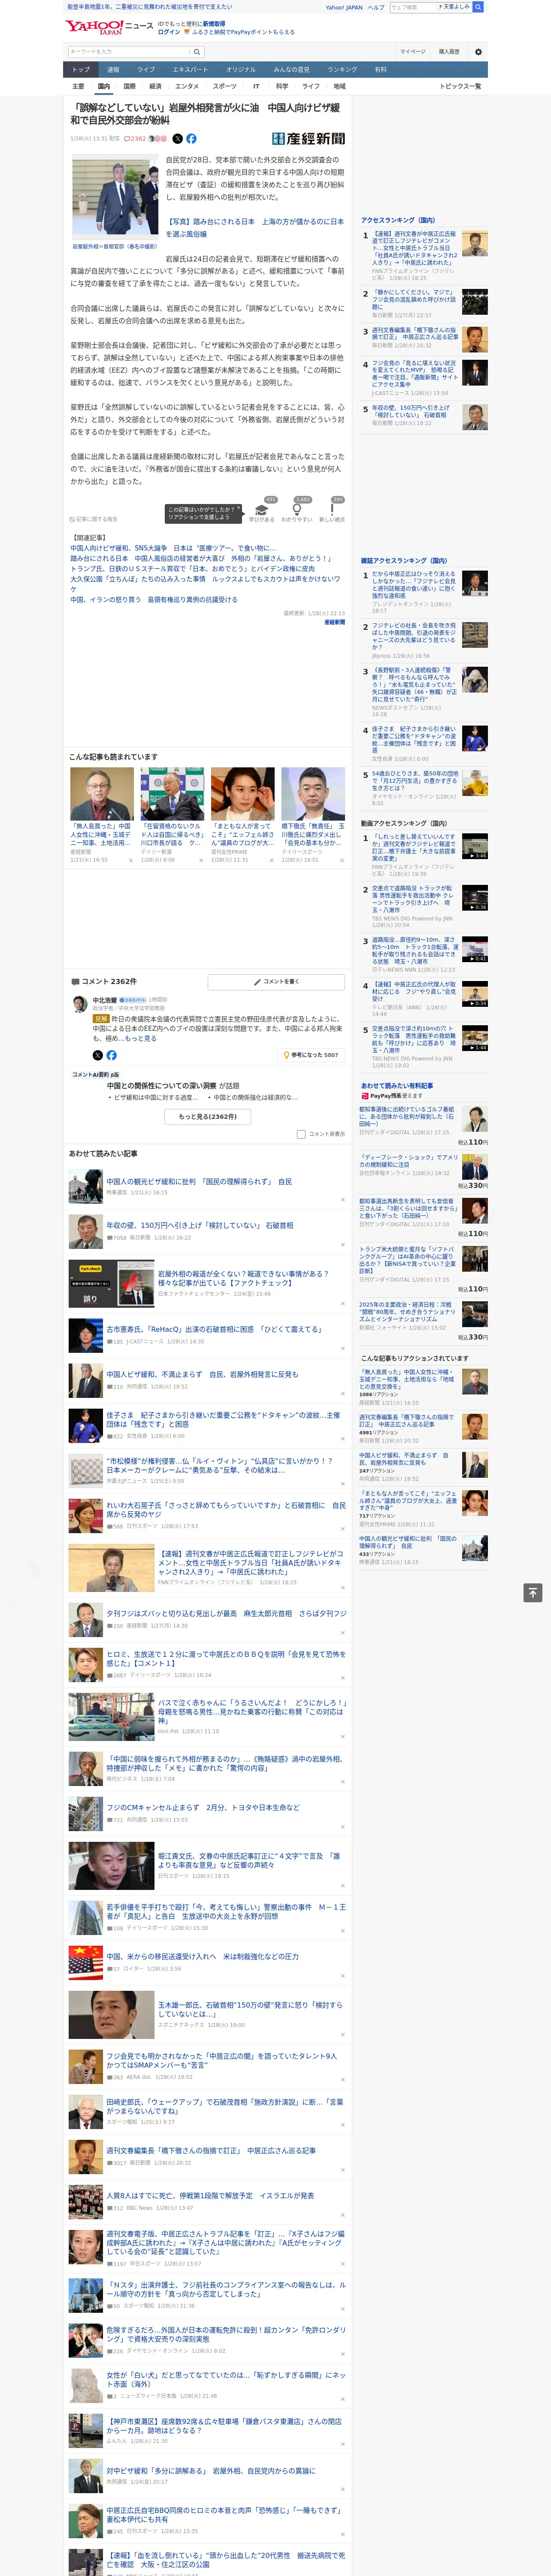Screen dimensions: 551x2576
Task: Toggle the コメント非表示 checkbox
Action: tap(301, 1134)
